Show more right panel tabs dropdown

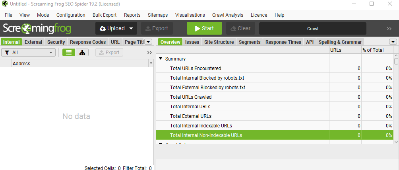[x=393, y=42]
